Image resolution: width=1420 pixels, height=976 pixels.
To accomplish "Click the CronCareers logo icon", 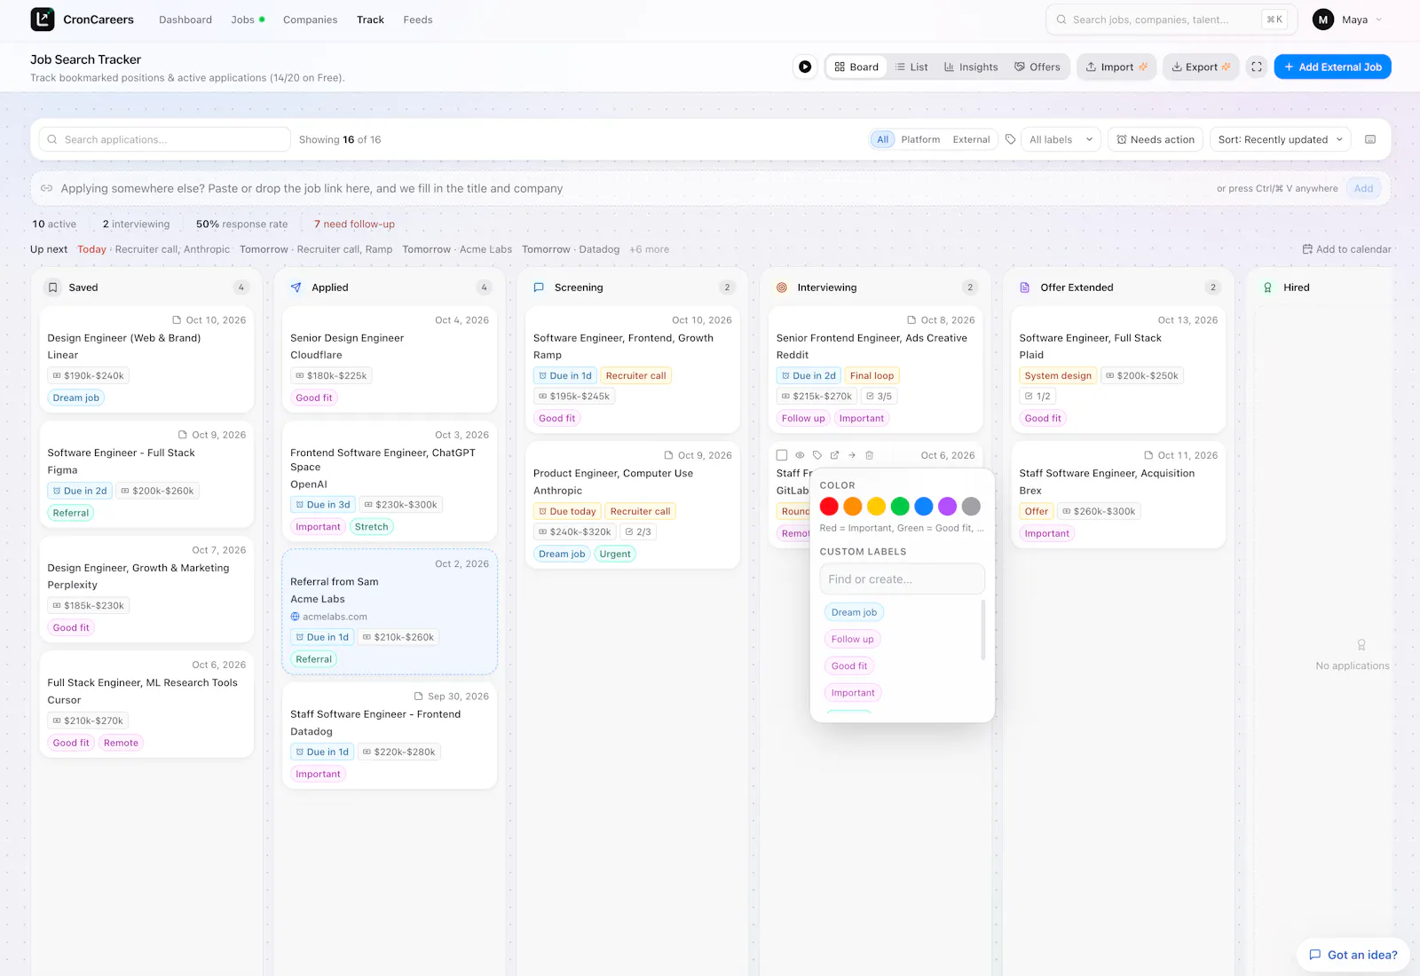I will (x=43, y=20).
